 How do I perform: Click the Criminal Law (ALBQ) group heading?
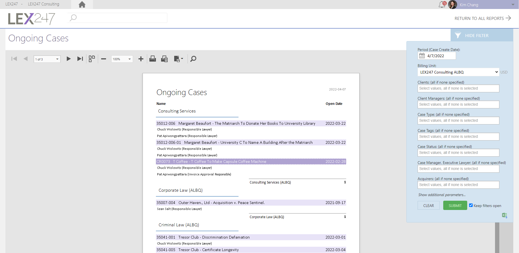(179, 225)
